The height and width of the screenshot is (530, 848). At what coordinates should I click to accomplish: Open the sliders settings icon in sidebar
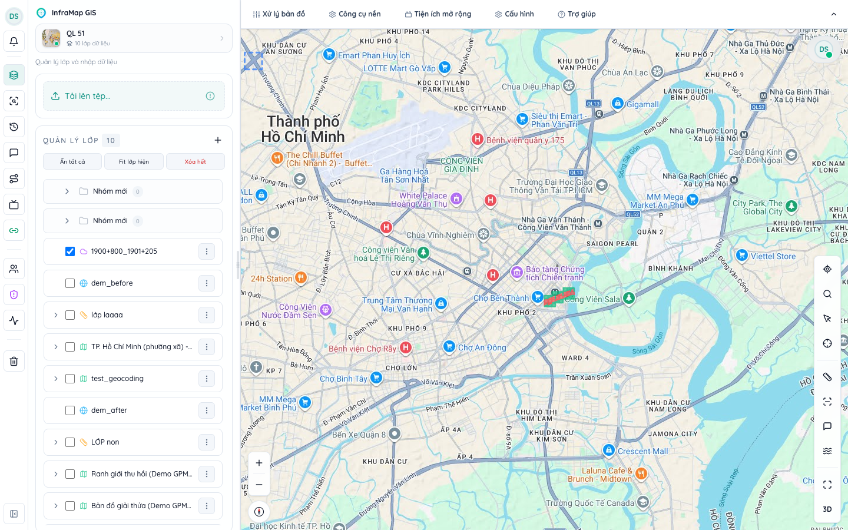pos(14,179)
